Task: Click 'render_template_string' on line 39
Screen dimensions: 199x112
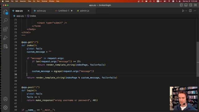Action: point(50,77)
